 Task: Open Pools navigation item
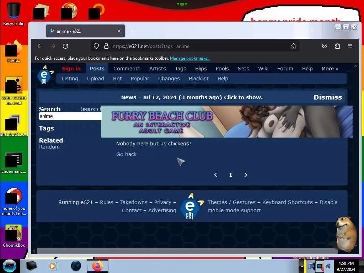[222, 69]
